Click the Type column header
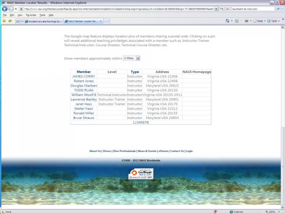Screen dimensions: 285x214 tap(135, 72)
